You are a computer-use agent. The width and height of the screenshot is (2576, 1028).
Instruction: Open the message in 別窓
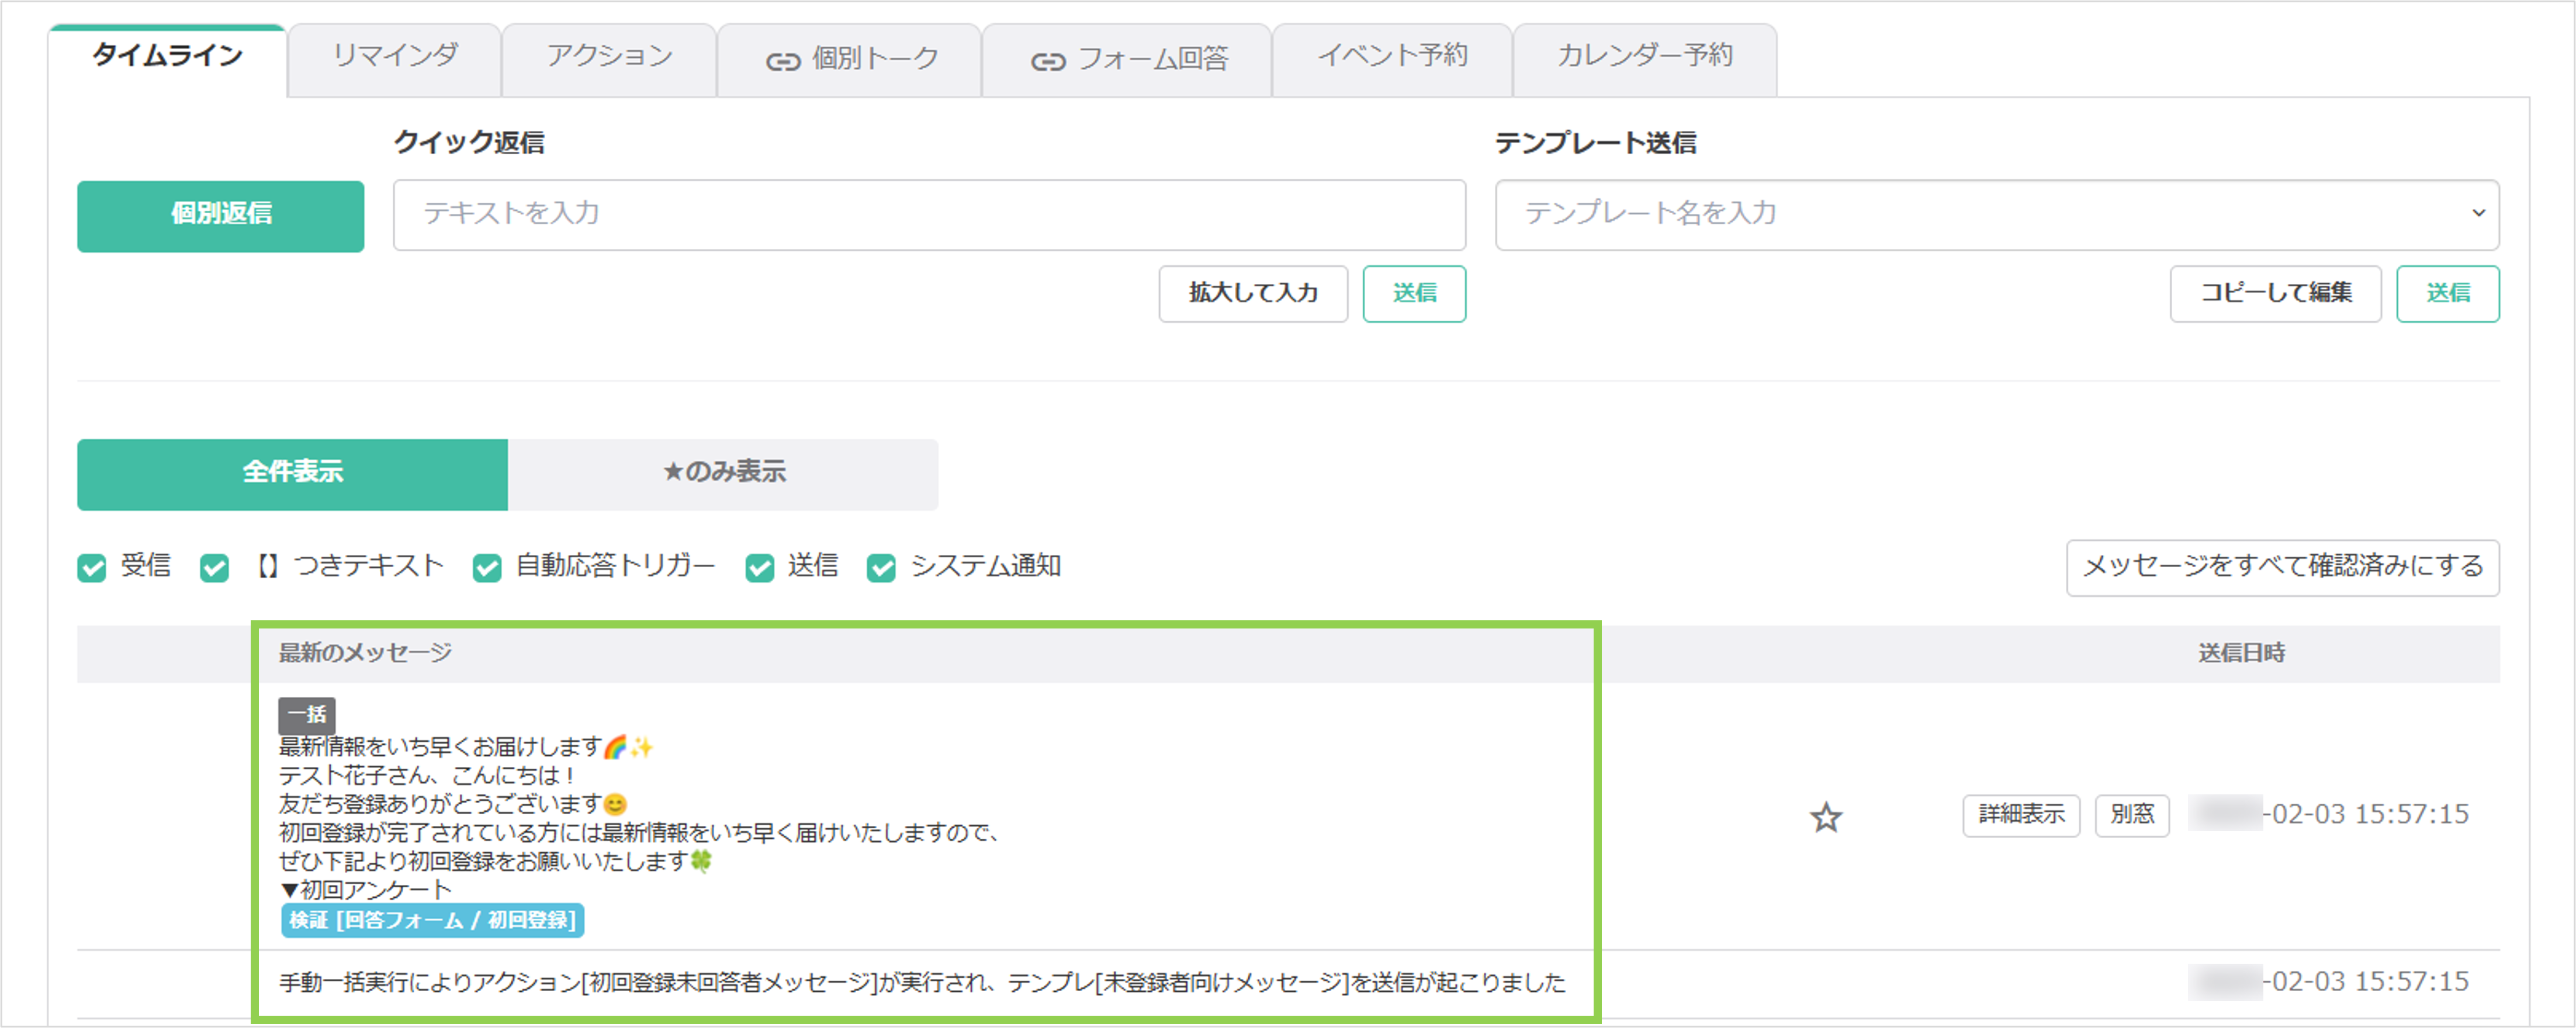click(2132, 815)
